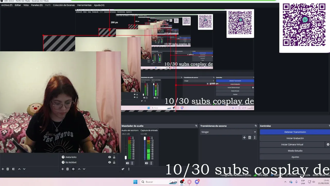Open the Ayuda menu

click(x=99, y=5)
